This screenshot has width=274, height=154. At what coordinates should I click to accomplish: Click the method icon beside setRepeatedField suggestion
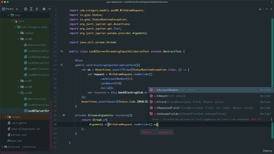pos(151,108)
